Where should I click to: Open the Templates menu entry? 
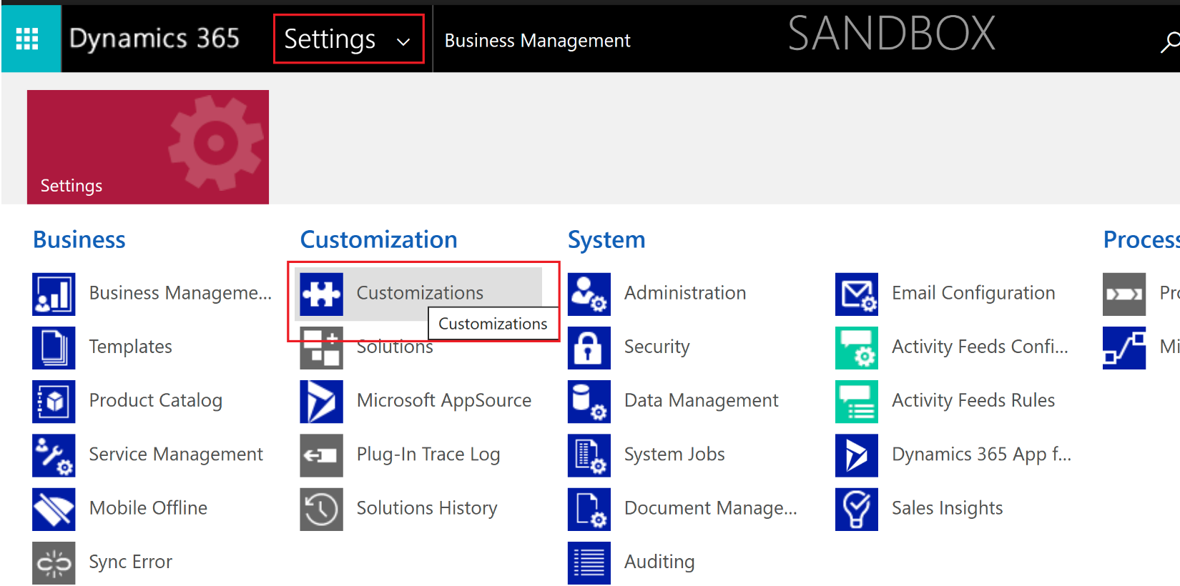click(x=130, y=347)
